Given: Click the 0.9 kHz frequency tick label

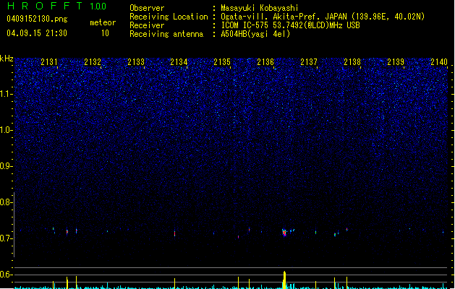Looking at the screenshot, I should pos(7,166).
